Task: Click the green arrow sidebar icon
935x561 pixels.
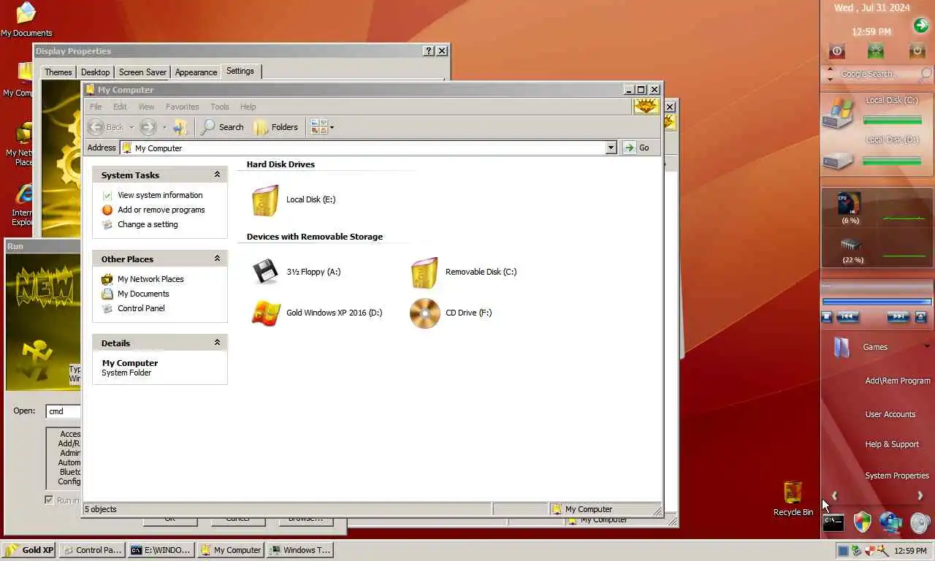Action: pyautogui.click(x=920, y=26)
